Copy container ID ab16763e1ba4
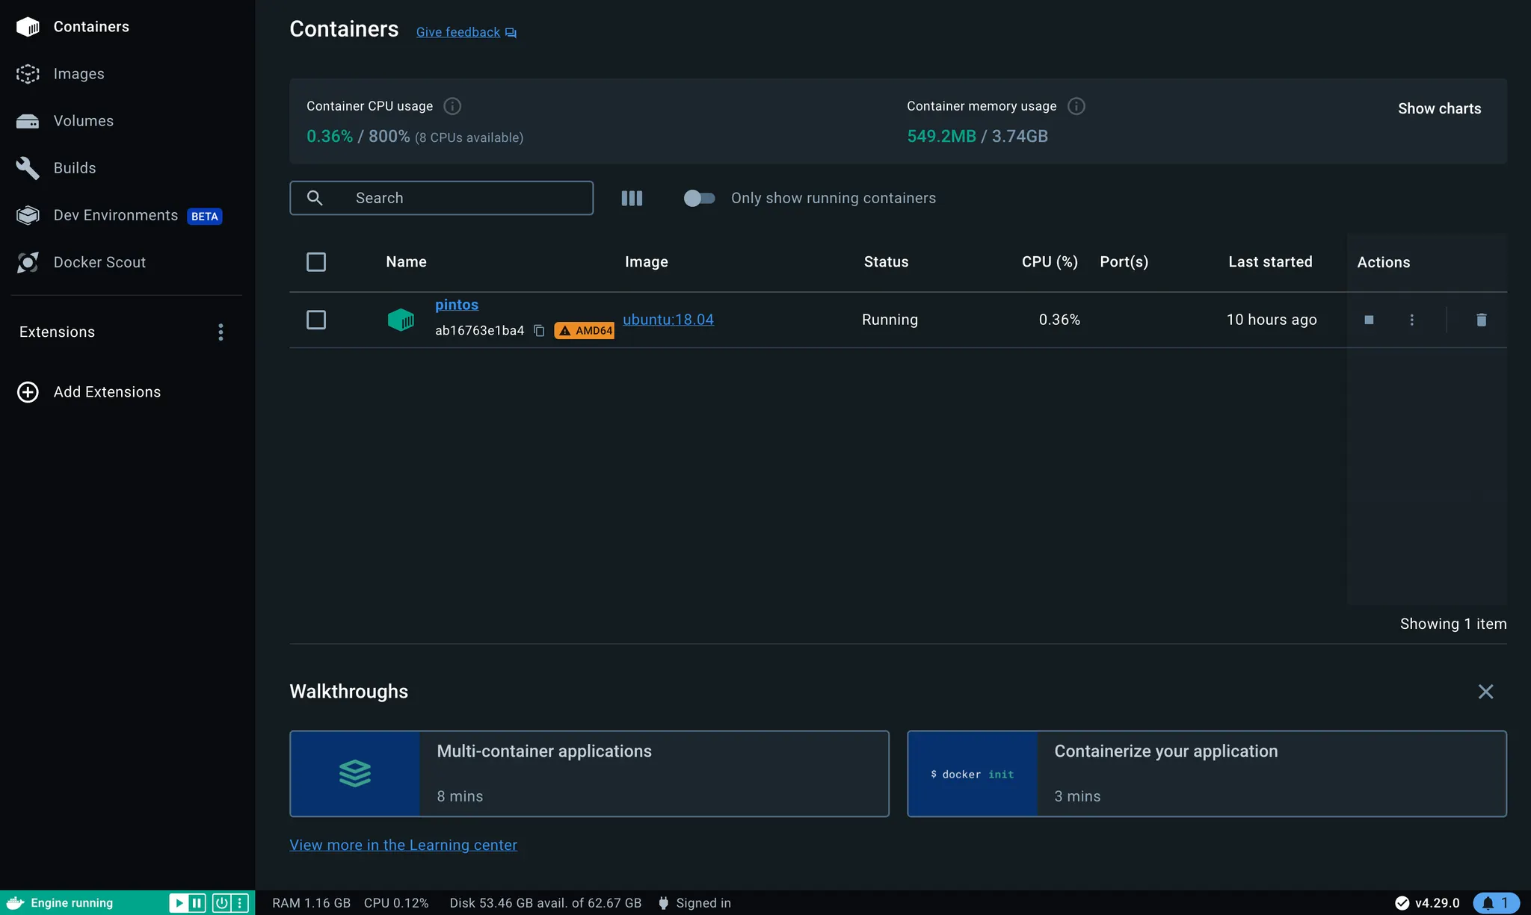The height and width of the screenshot is (915, 1531). click(539, 331)
